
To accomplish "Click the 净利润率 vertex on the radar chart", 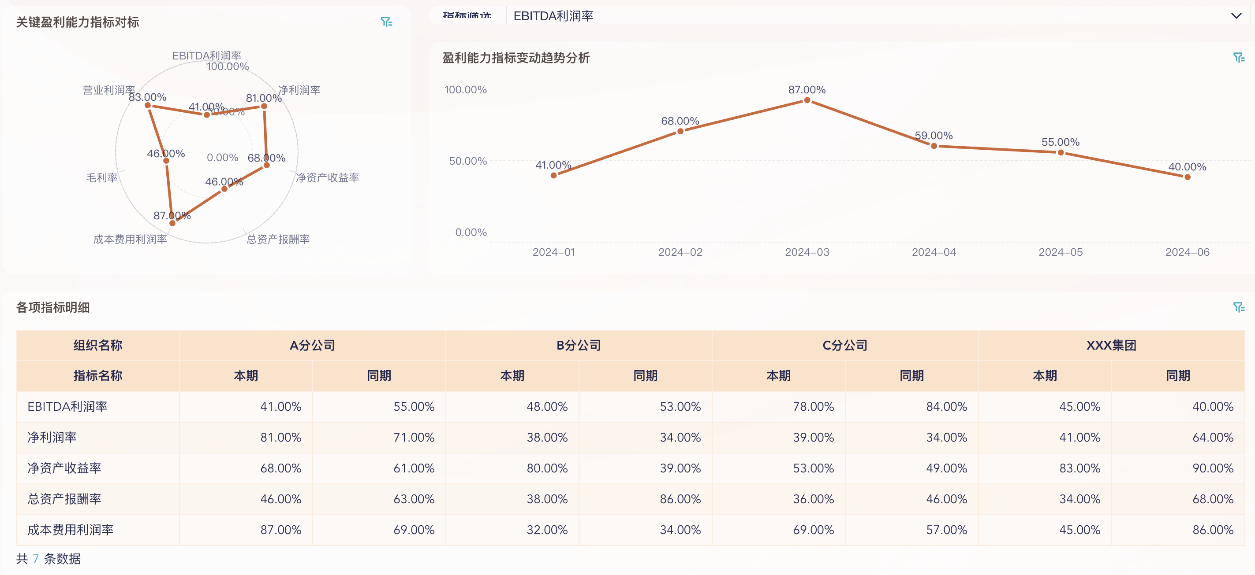I will [x=264, y=106].
